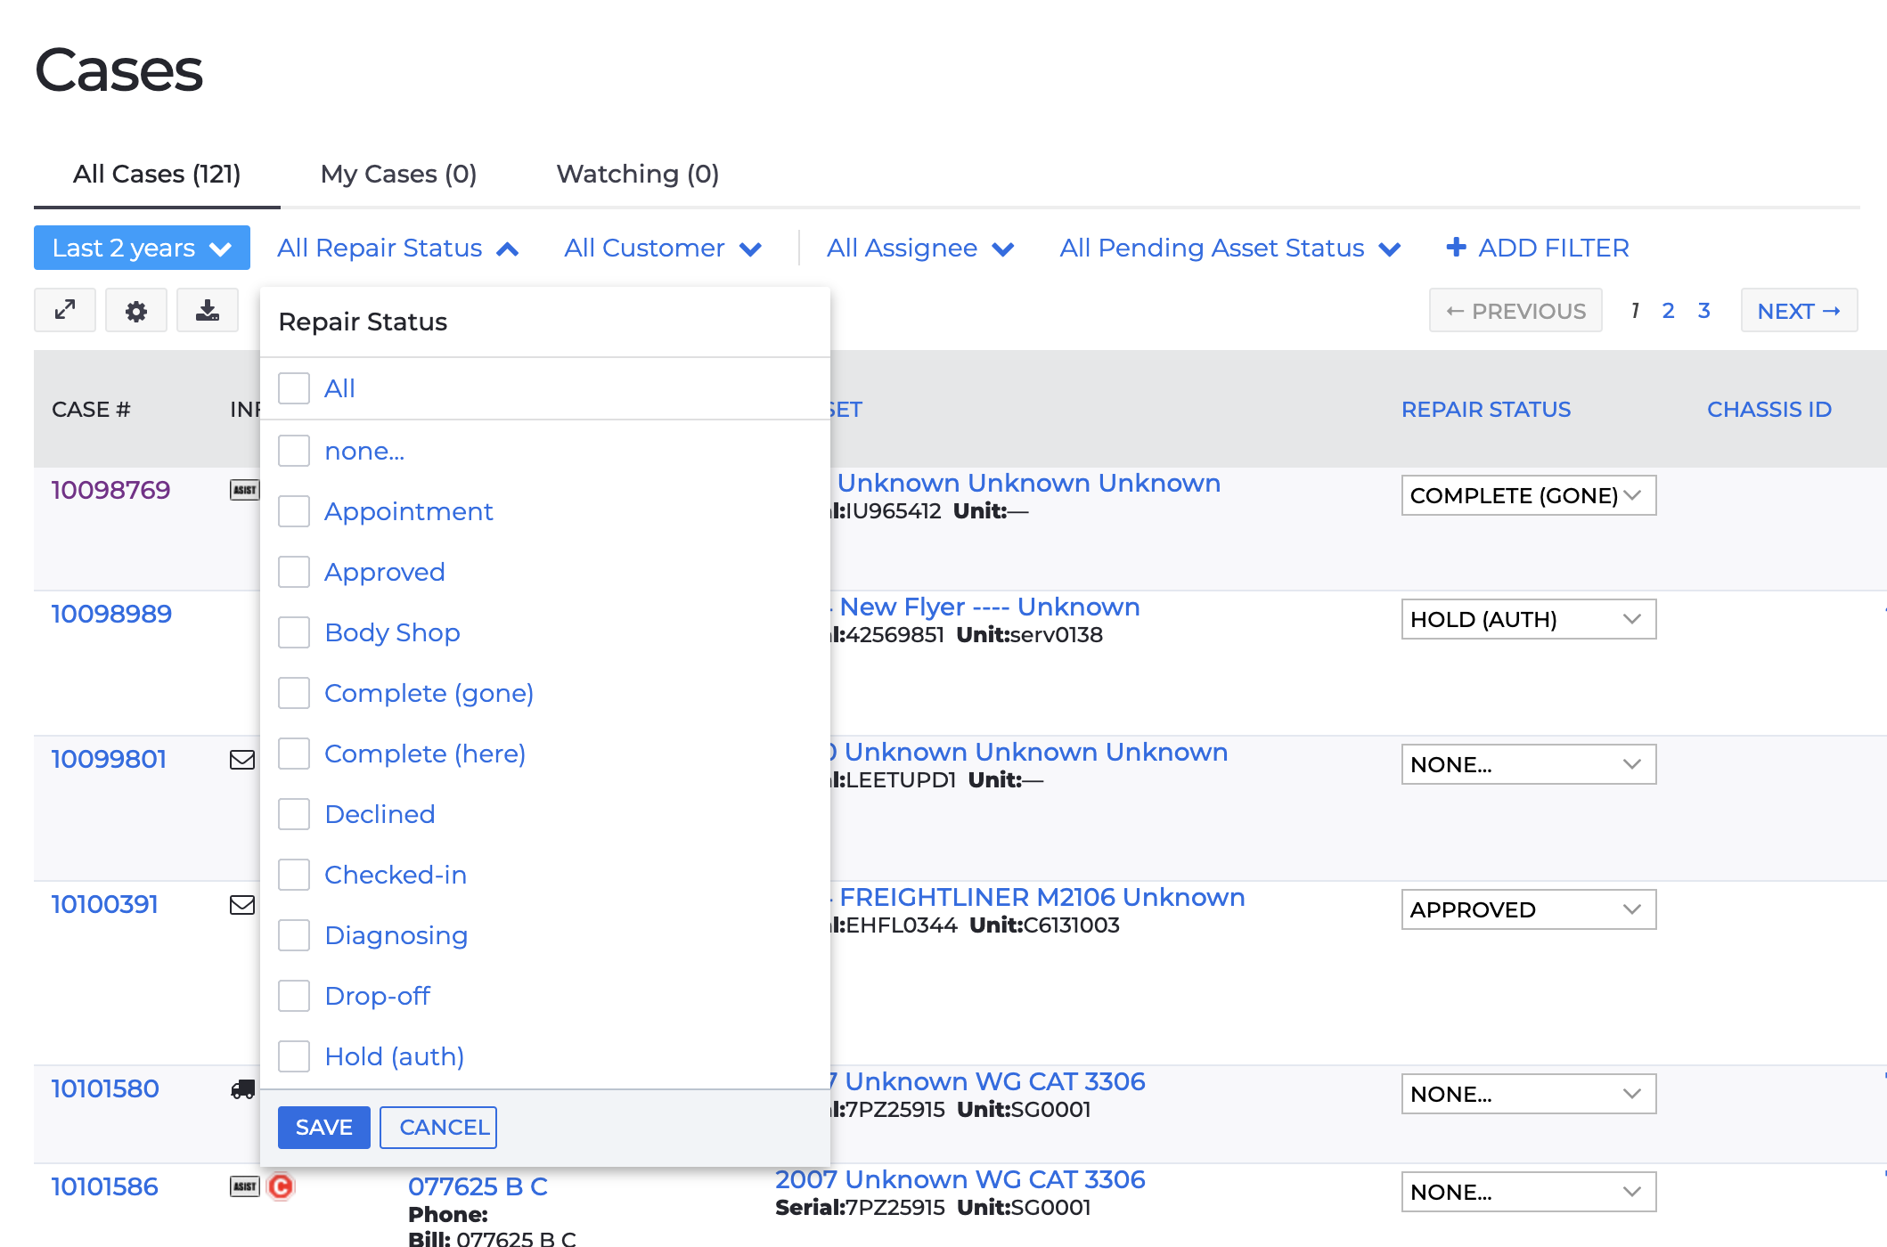Viewport: 1887px width, 1247px height.
Task: Check the Declined checkbox
Action: point(294,814)
